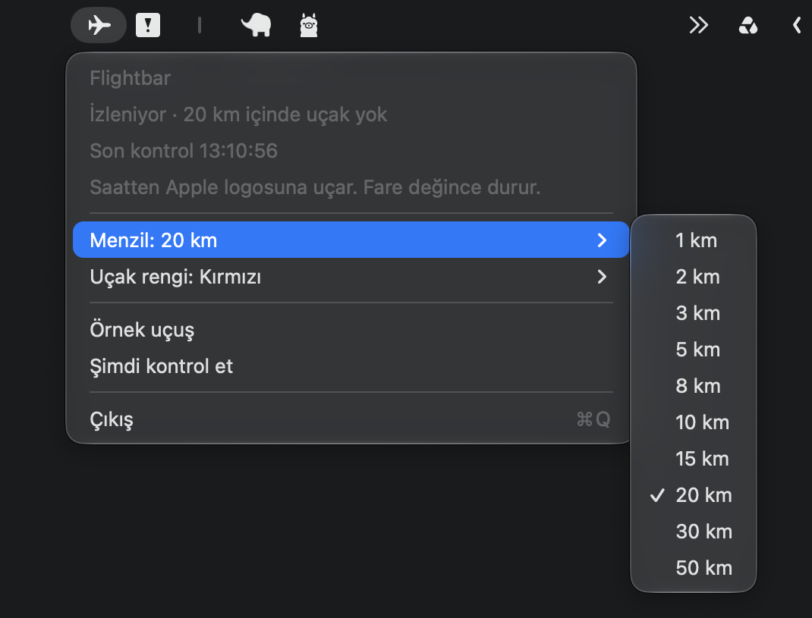Set range to 2 km
The image size is (812, 618).
(x=694, y=277)
